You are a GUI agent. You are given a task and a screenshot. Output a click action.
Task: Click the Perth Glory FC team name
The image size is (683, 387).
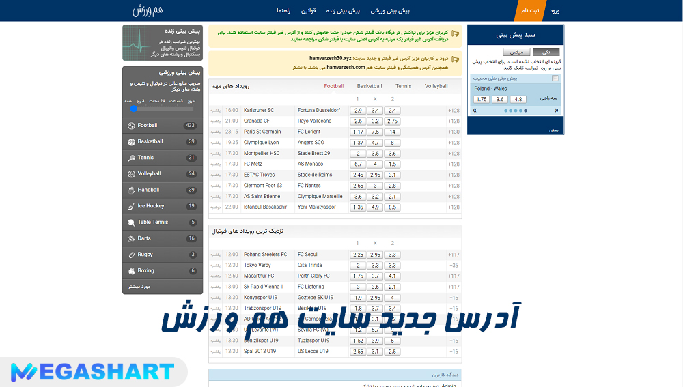(x=313, y=276)
